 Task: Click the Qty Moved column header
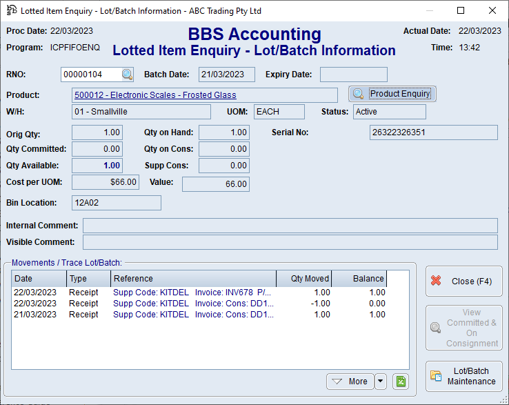(x=303, y=279)
